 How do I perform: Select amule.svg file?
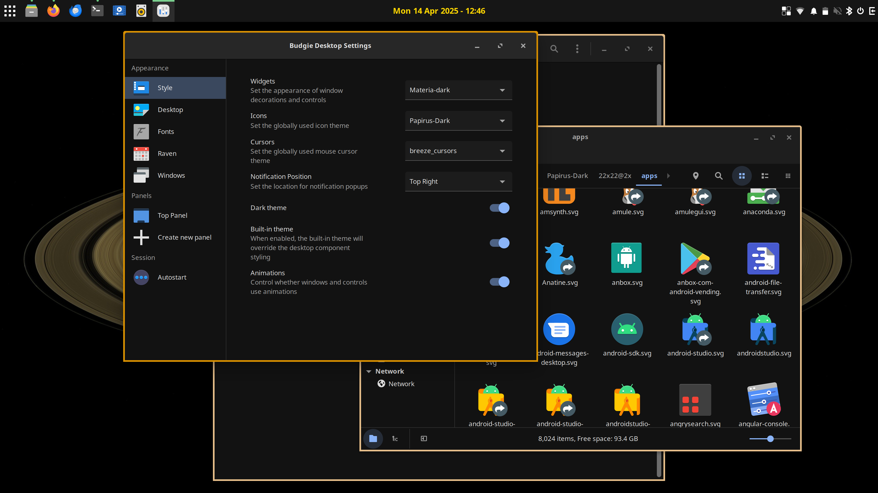628,203
